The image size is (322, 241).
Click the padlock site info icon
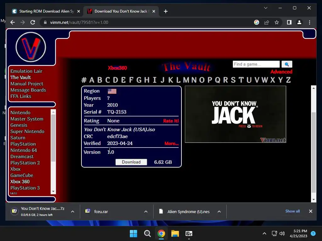tap(45, 22)
